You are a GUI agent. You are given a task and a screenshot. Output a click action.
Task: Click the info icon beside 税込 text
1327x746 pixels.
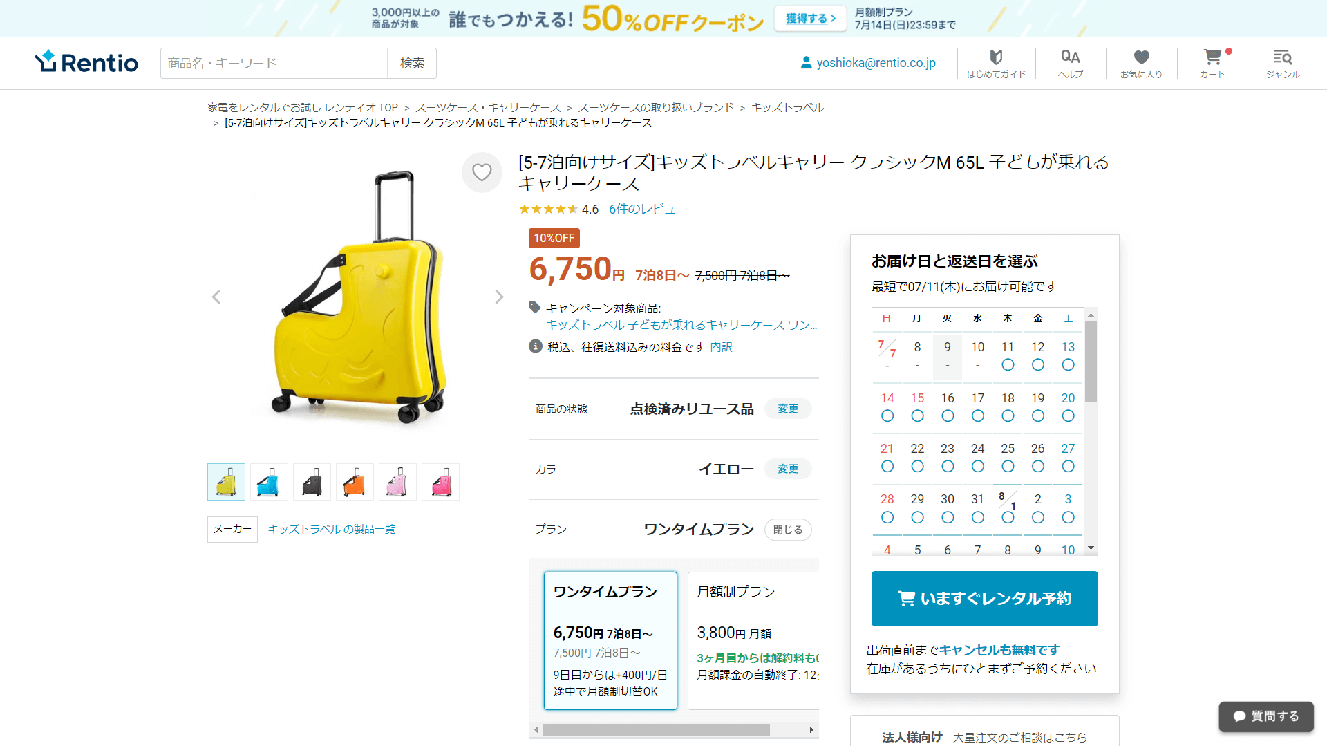tap(535, 346)
